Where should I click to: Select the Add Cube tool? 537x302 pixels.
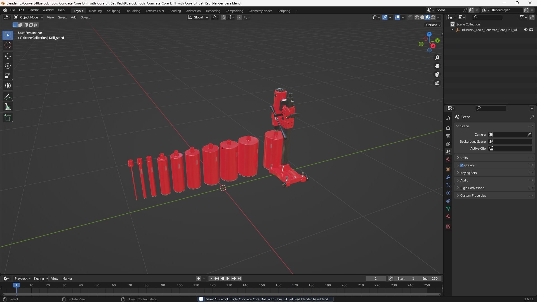pos(8,118)
